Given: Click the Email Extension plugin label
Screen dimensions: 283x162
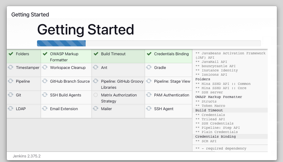Looking at the screenshot, I should pos(64,109).
